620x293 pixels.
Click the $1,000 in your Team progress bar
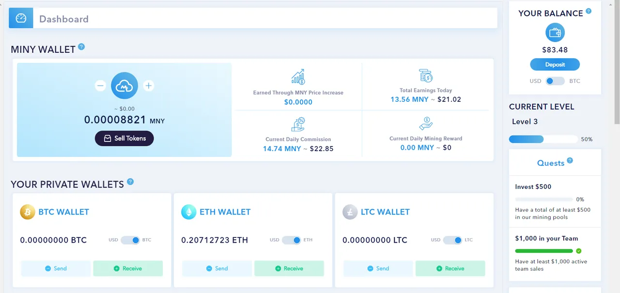click(544, 251)
